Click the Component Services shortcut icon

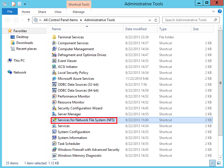point(54,43)
